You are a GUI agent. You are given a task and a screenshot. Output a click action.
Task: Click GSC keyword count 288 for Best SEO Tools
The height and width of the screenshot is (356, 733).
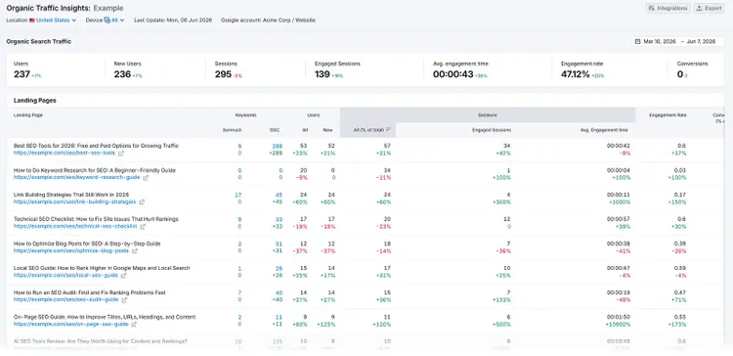[278, 146]
